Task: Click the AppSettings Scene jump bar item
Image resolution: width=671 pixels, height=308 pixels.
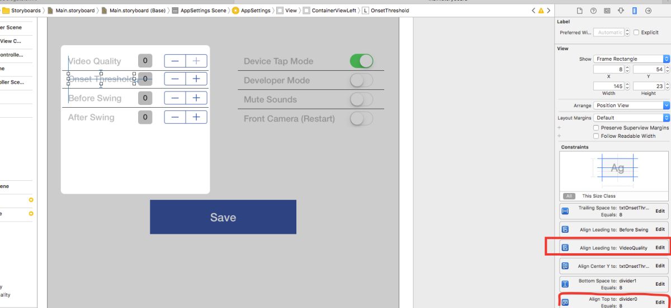Action: click(199, 11)
